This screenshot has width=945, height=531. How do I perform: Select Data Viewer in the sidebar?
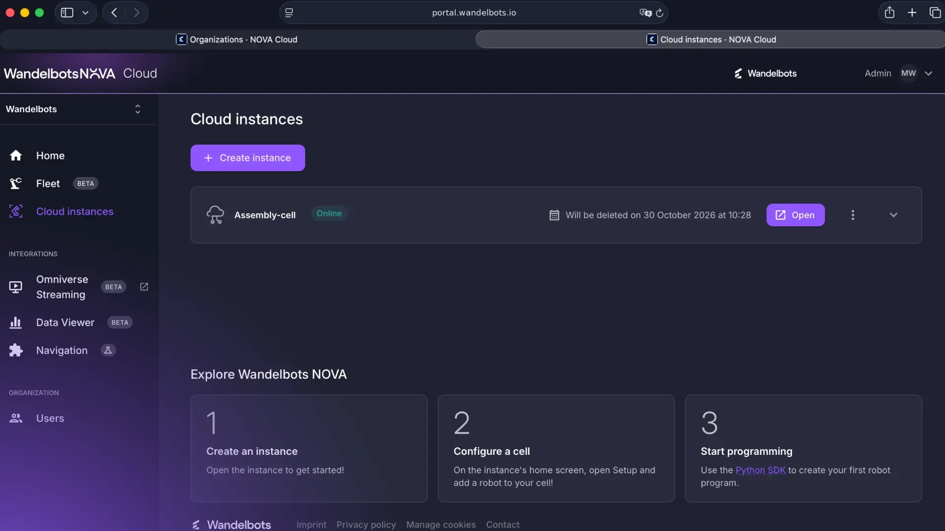65,323
